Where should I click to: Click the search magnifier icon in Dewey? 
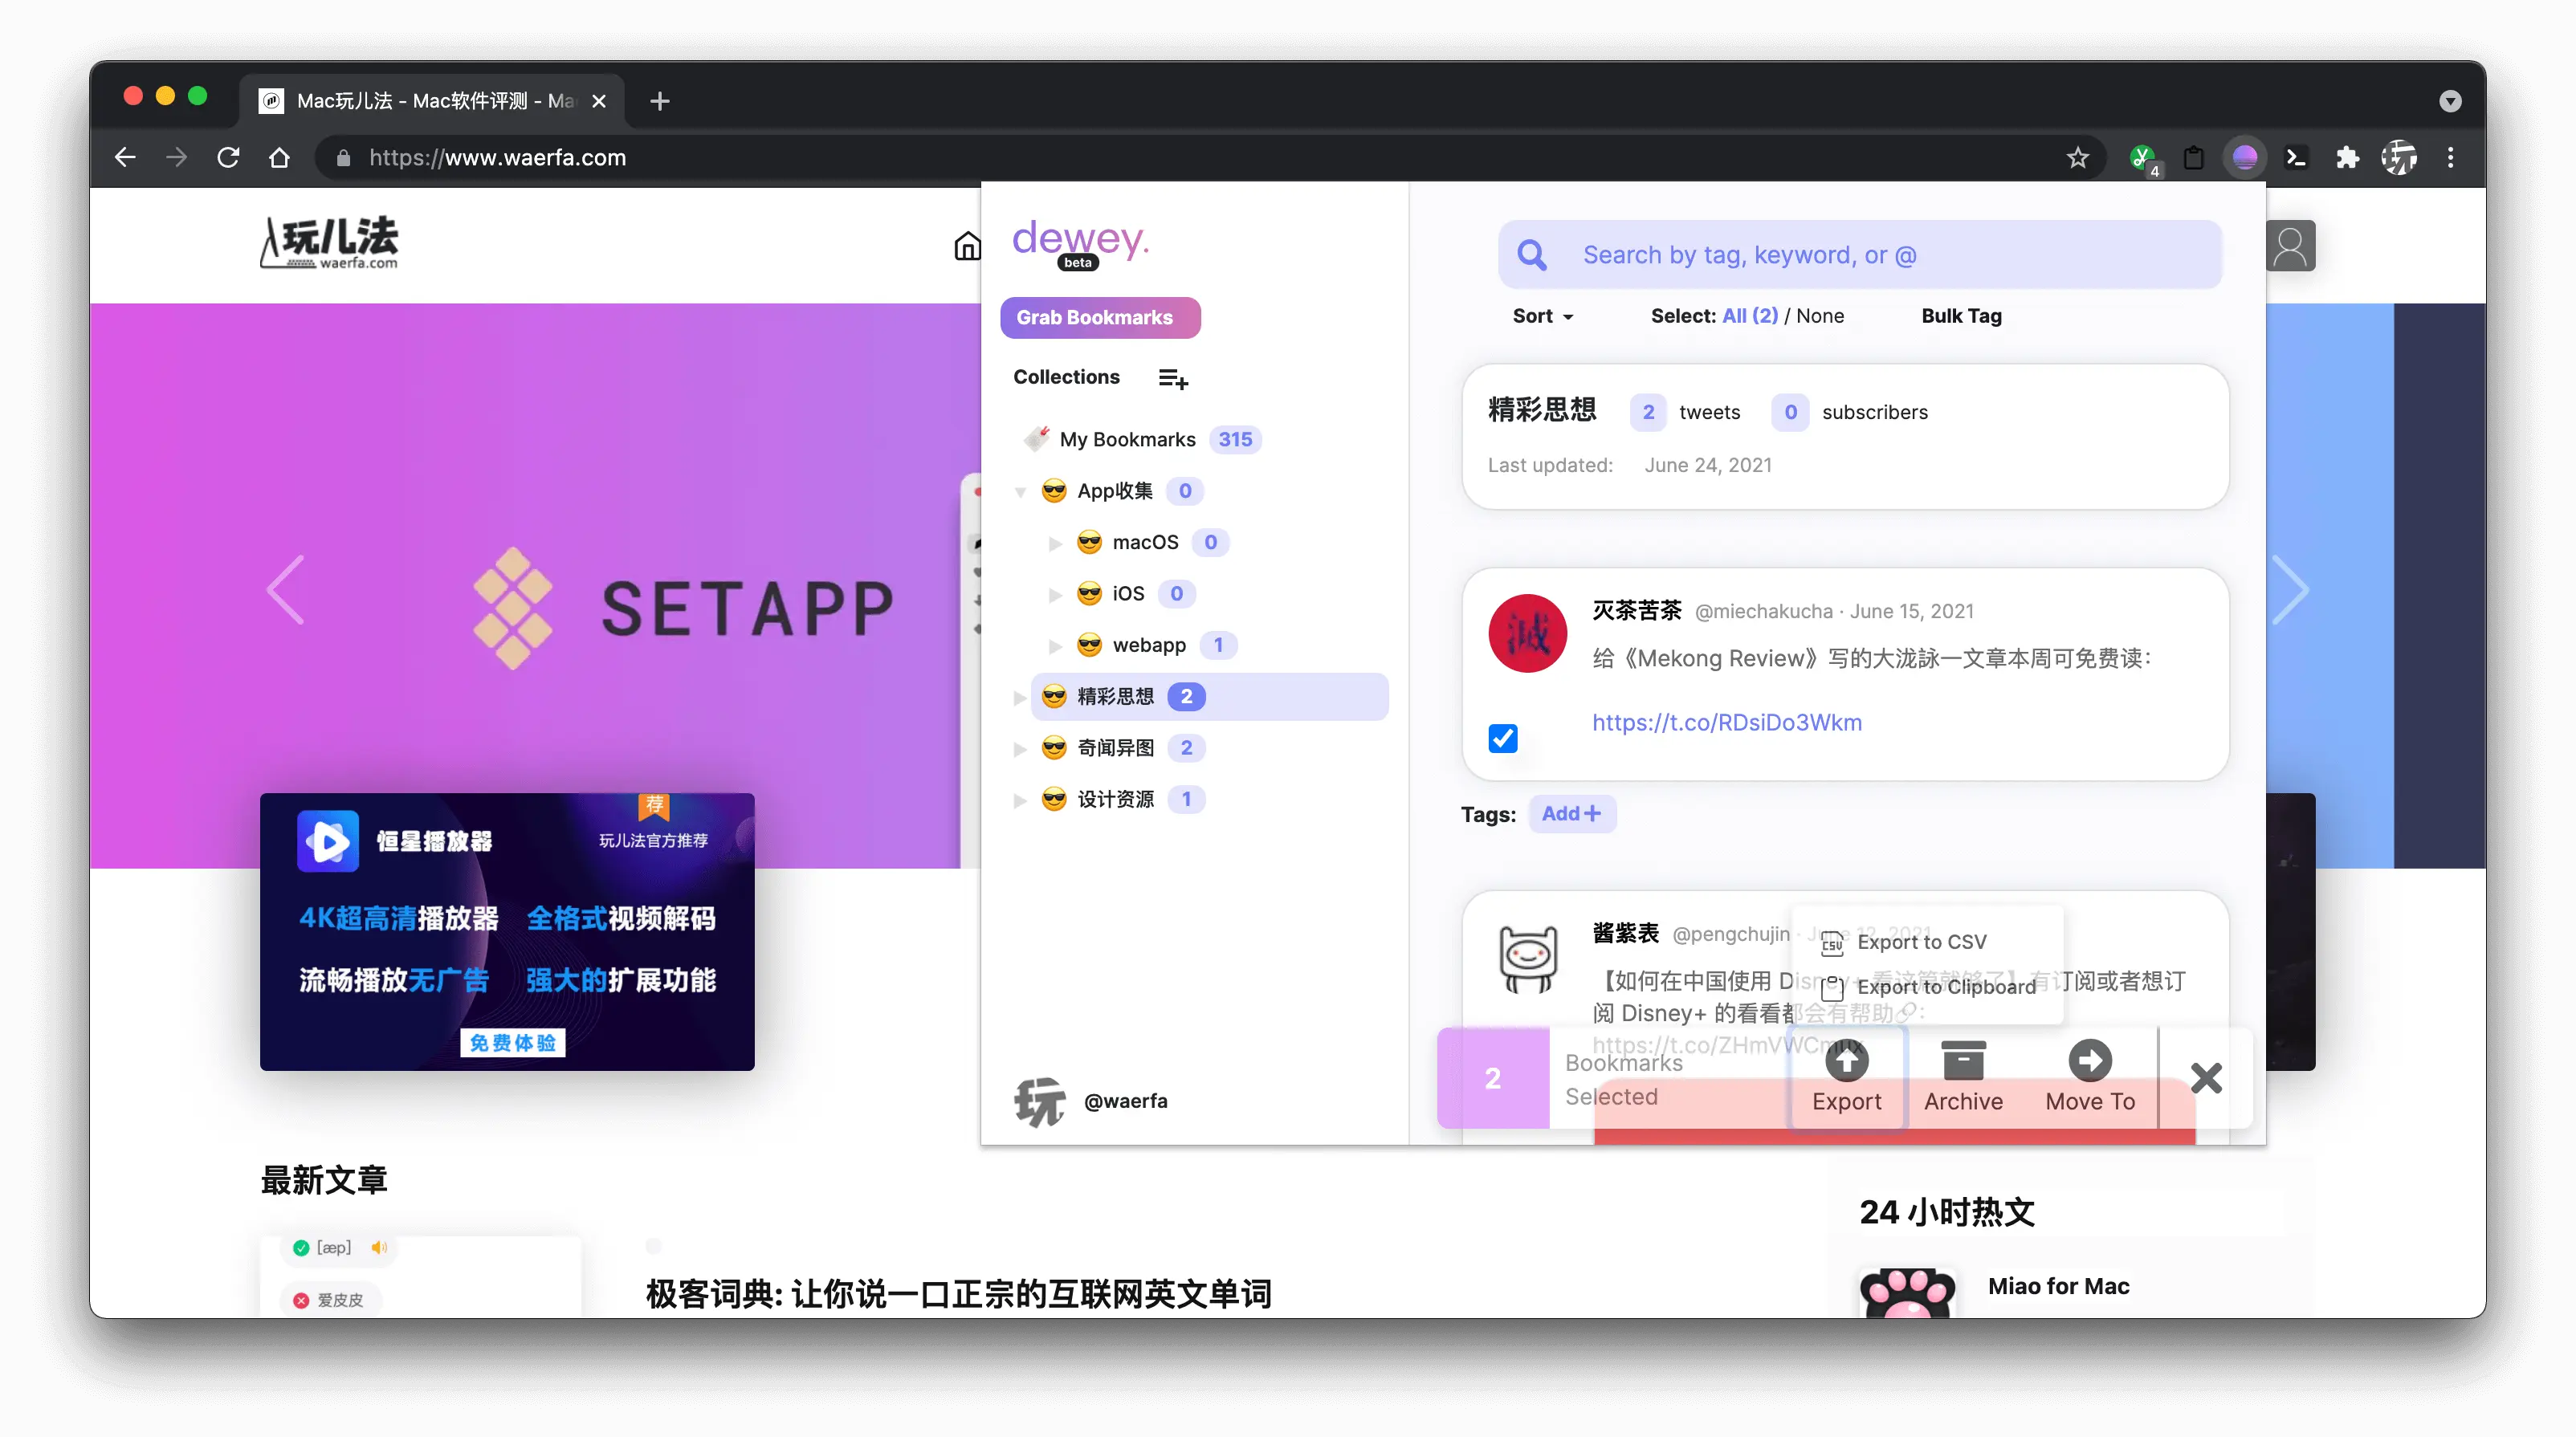click(1532, 255)
